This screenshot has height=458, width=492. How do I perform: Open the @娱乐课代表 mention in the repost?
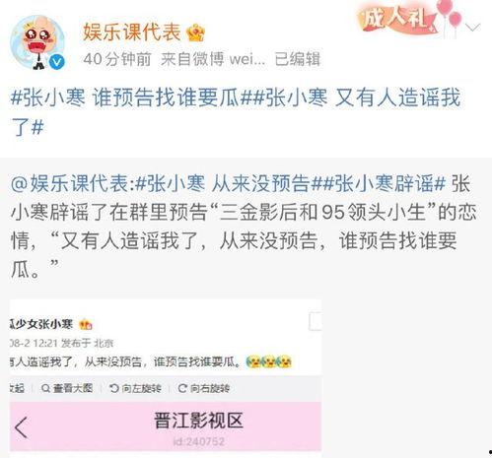72,183
